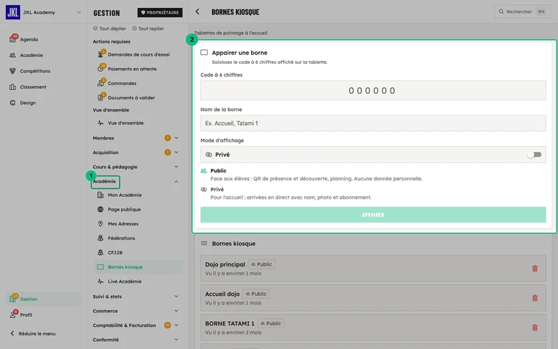The height and width of the screenshot is (349, 558).
Task: Click the back arrow next to Bornes Kiosque
Action: 197,12
